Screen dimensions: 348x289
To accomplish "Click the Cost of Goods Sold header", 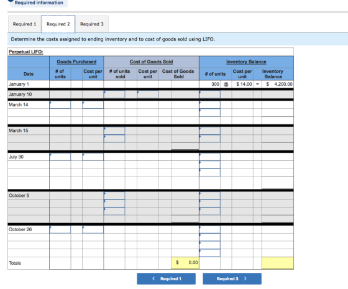I will coord(151,62).
